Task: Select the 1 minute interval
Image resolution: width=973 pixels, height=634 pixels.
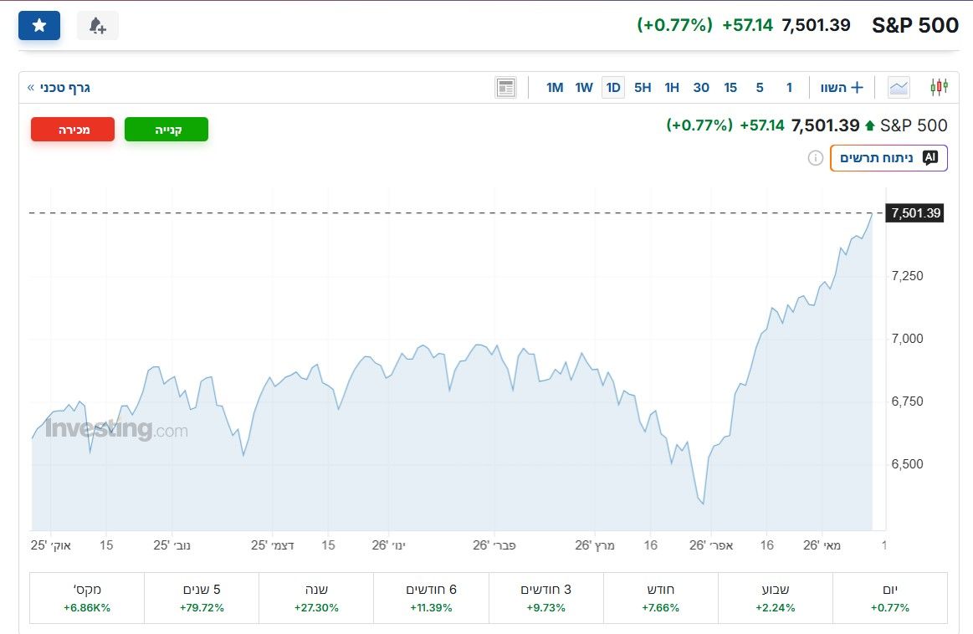Action: pyautogui.click(x=789, y=88)
